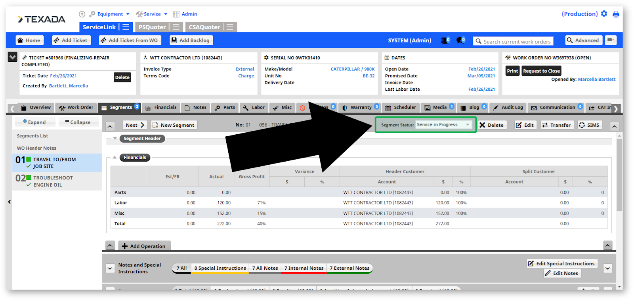This screenshot has height=301, width=634.
Task: Create a New Segment
Action: [174, 125]
